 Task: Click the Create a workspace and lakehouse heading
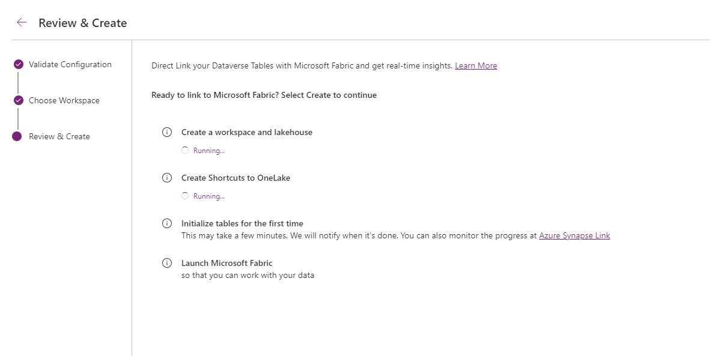247,132
